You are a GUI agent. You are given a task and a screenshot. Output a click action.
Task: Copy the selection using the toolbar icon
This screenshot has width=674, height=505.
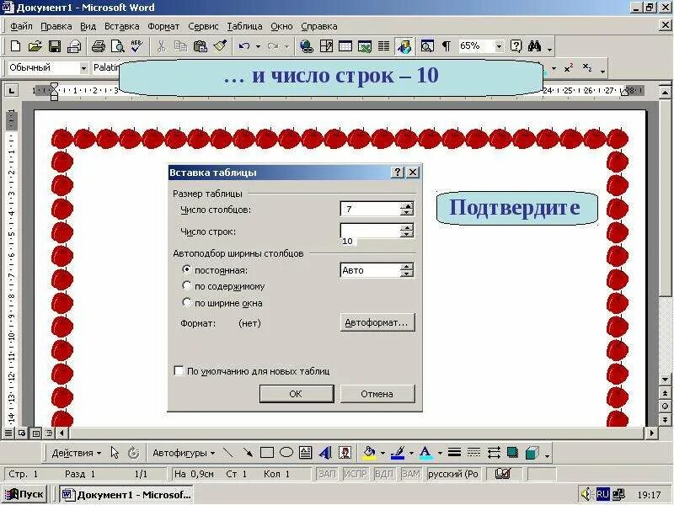(x=180, y=46)
